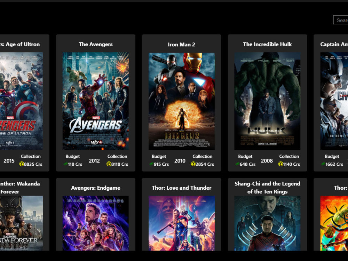Click the Collection label on Iron Man 2 card
The image size is (348, 261).
click(x=203, y=157)
